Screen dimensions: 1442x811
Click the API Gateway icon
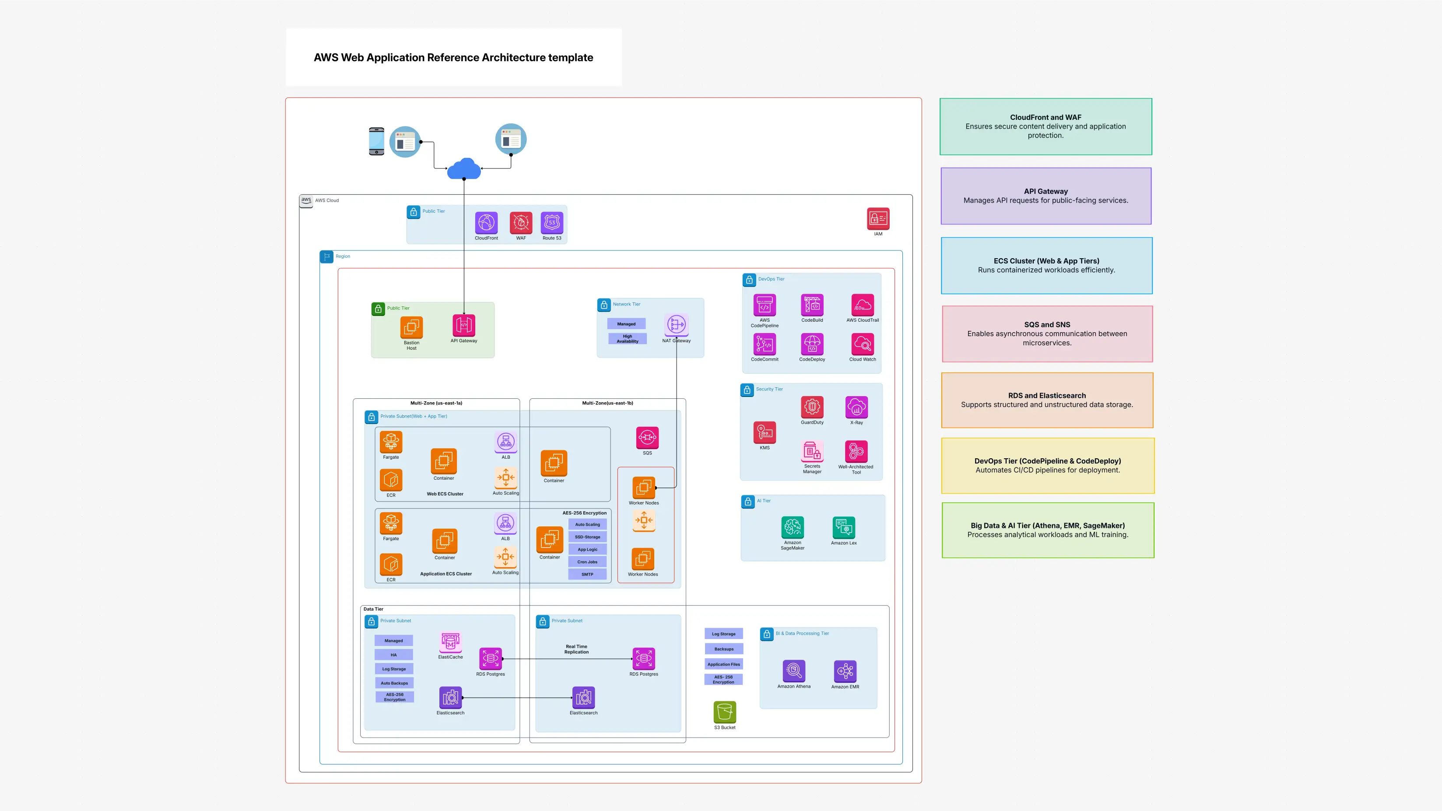coord(463,325)
